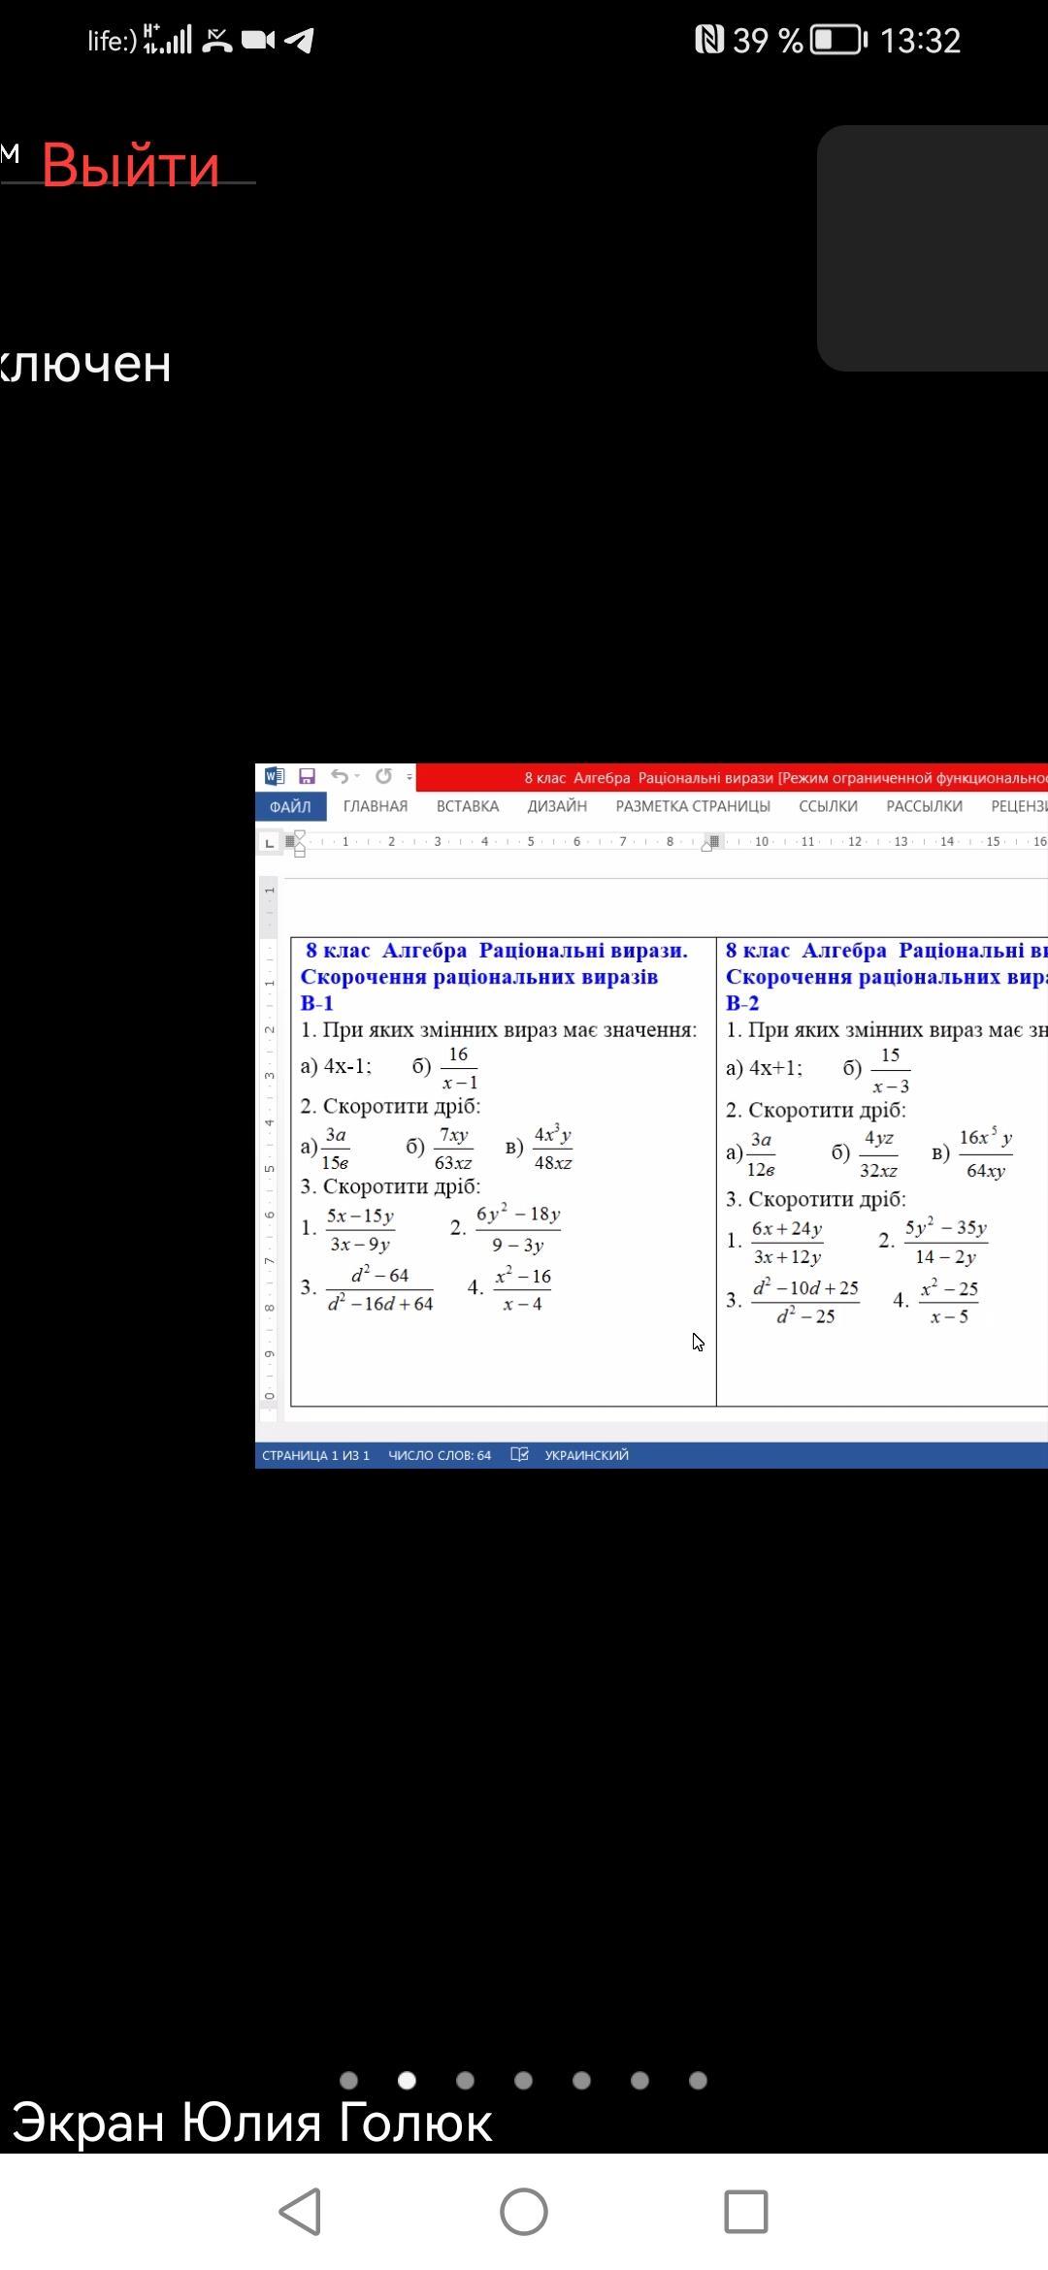Tap the NFC icon in status bar
Viewport: 1048px width, 2270px height.
[x=709, y=40]
